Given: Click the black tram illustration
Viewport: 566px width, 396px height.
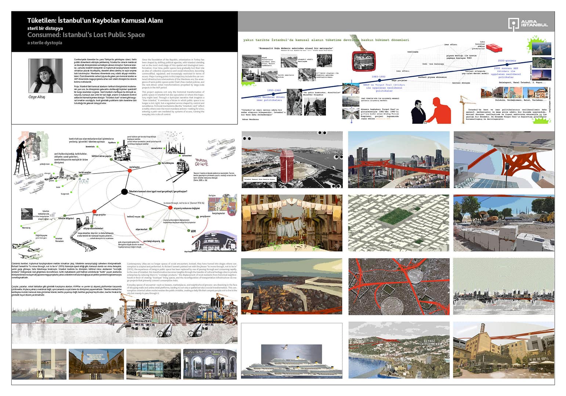Looking at the screenshot, I should 182,167.
